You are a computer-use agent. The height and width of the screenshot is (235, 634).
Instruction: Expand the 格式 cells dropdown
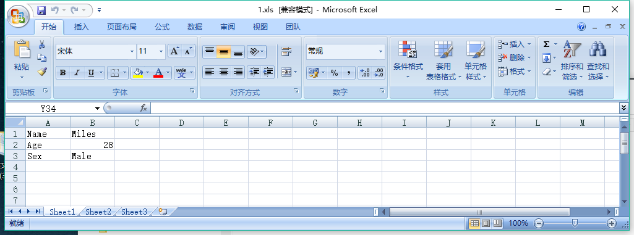[x=529, y=72]
